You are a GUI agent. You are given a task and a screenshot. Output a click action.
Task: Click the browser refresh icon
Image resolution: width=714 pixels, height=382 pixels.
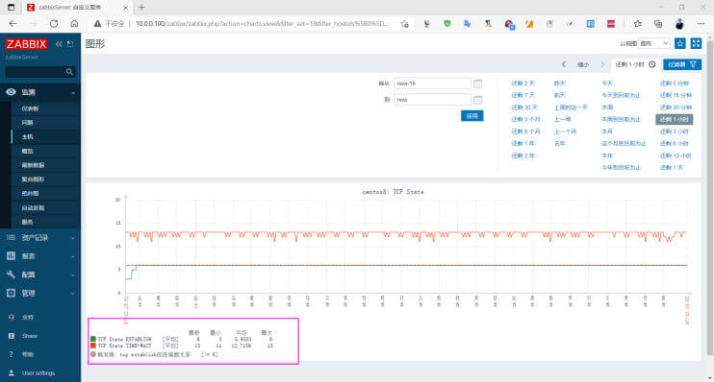pyautogui.click(x=54, y=24)
